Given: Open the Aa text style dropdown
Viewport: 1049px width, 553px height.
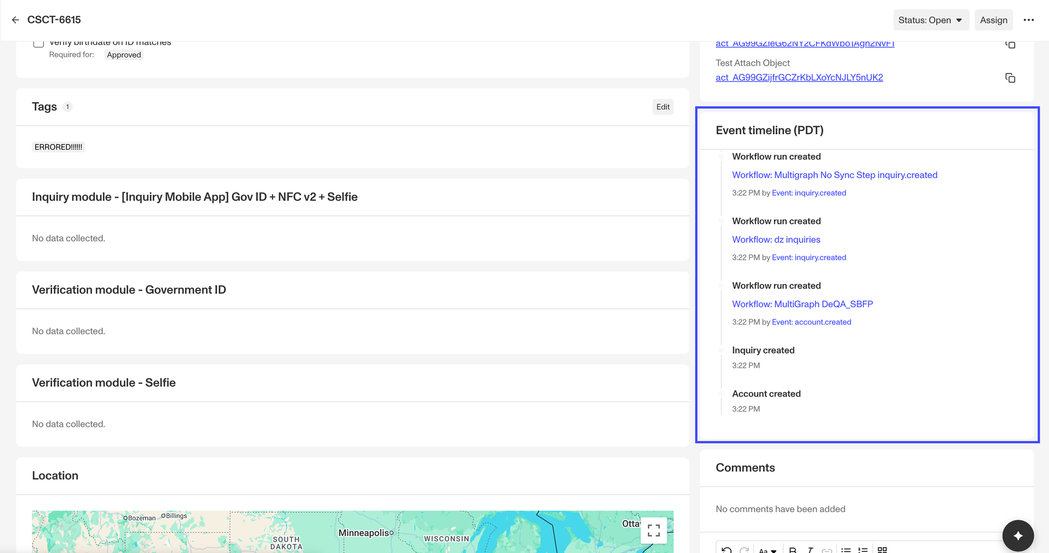Looking at the screenshot, I should [768, 550].
